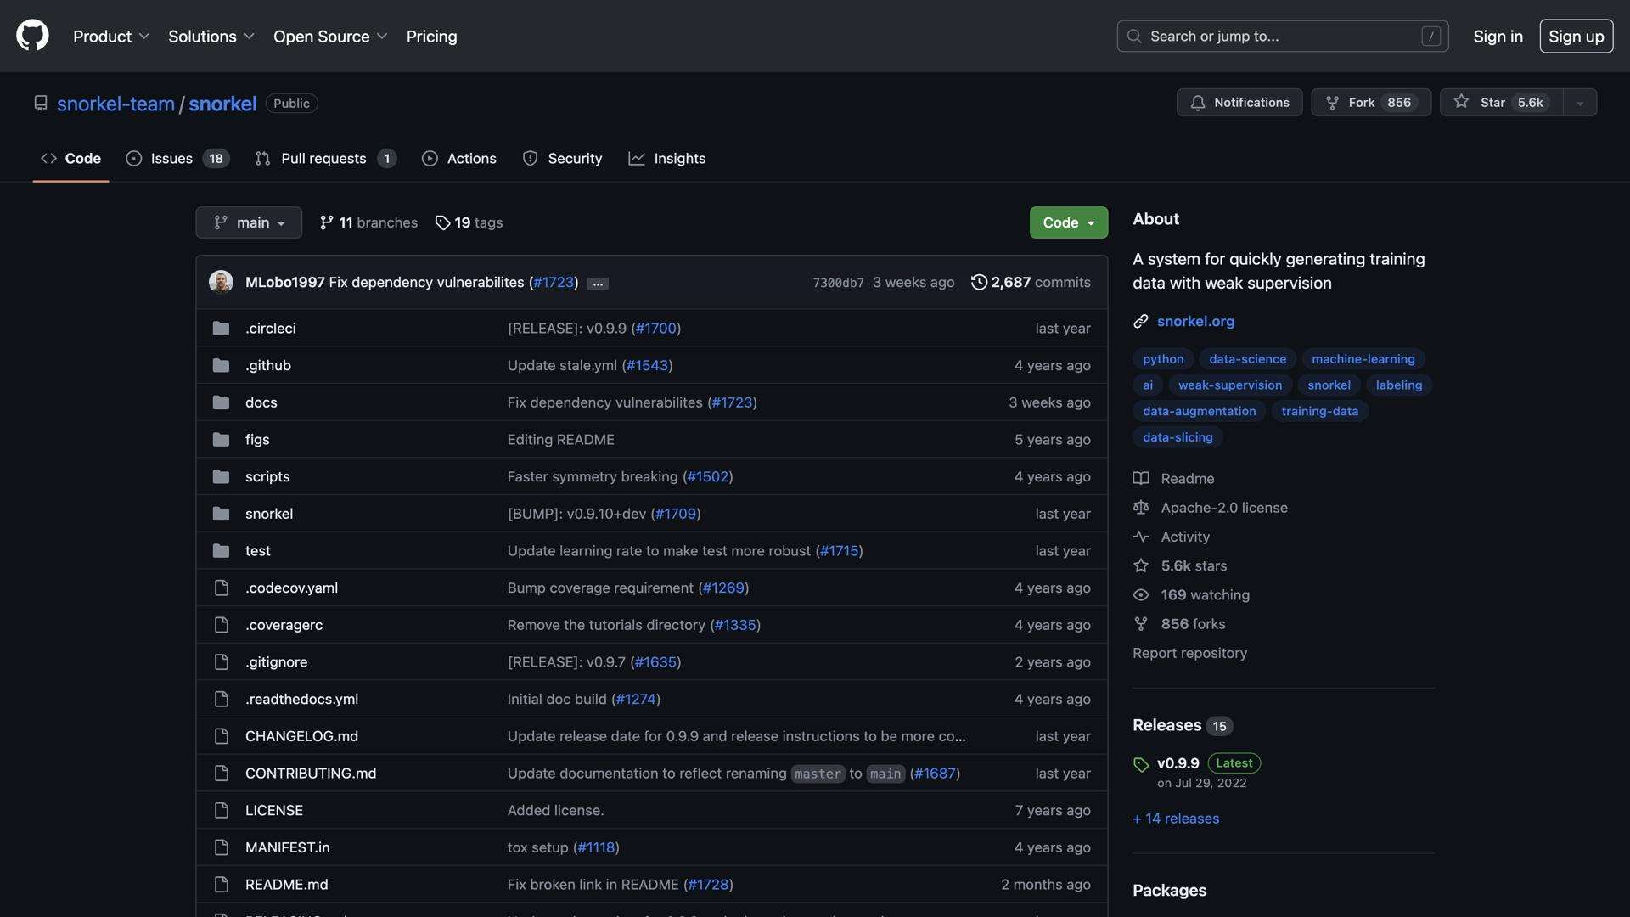Screen dimensions: 1630x917
Task: Expand the green Code dropdown
Action: click(x=1068, y=222)
